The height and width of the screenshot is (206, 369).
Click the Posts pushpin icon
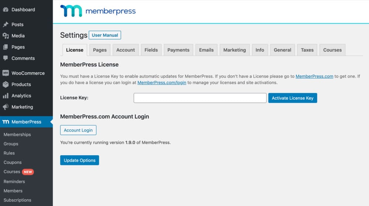pos(6,24)
